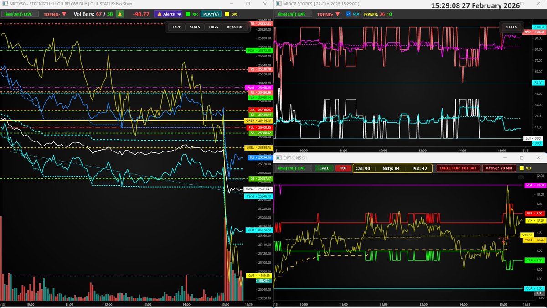Viewport: 547px width, 308px height.
Task: Toggle the yellow OVS checkbox
Action: pyautogui.click(x=227, y=15)
